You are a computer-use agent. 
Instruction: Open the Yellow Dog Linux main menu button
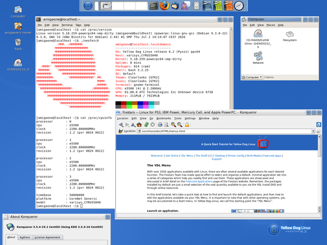click(88, 6)
